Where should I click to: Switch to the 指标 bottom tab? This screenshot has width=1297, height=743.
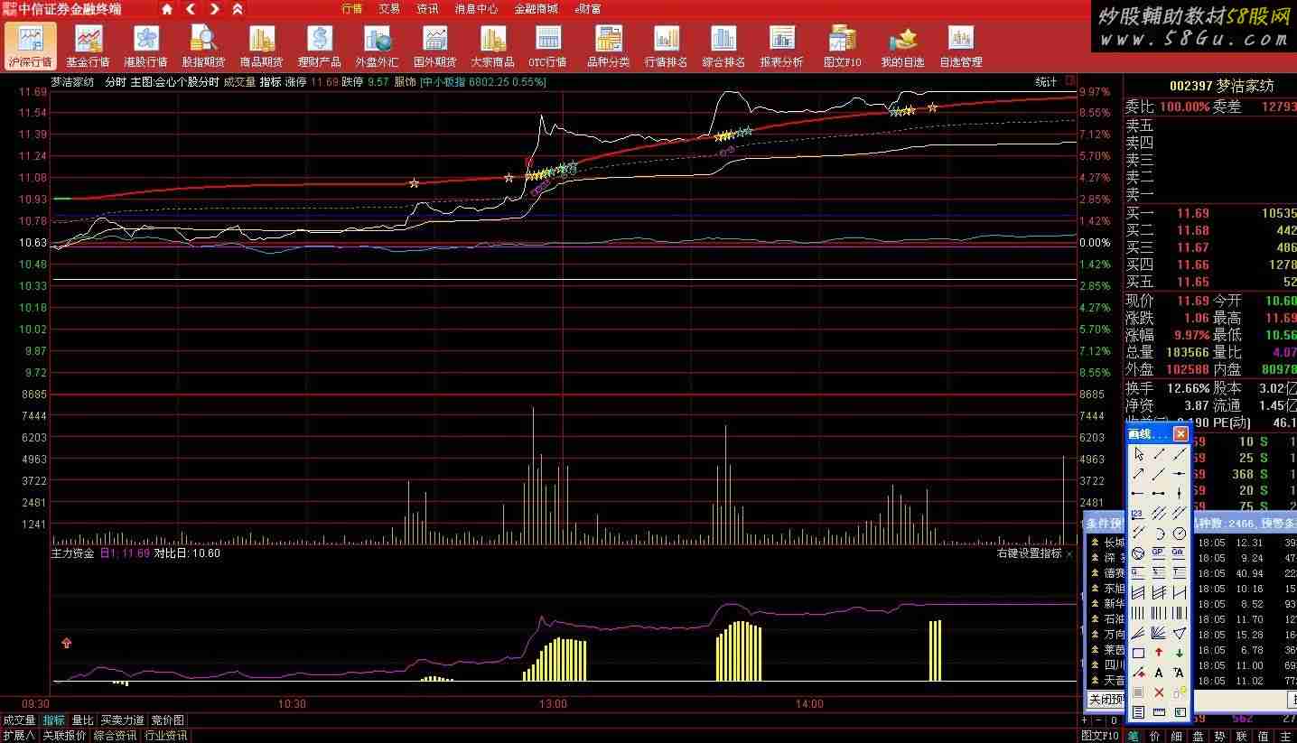tap(54, 720)
